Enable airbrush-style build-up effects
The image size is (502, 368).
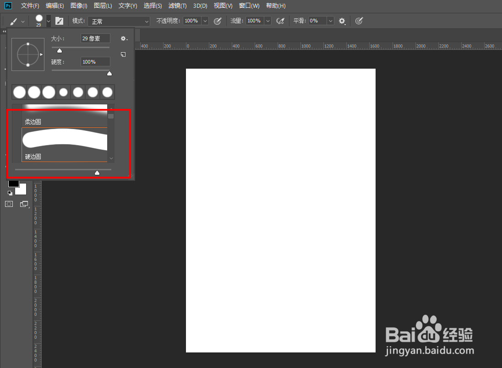point(280,21)
